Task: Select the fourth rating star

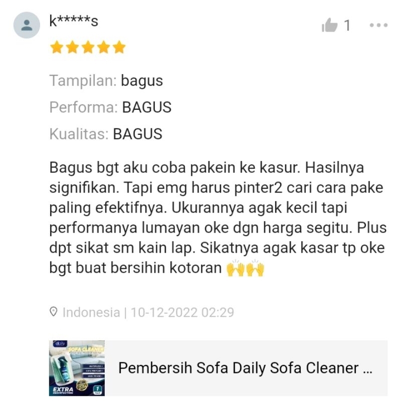Action: click(x=104, y=47)
